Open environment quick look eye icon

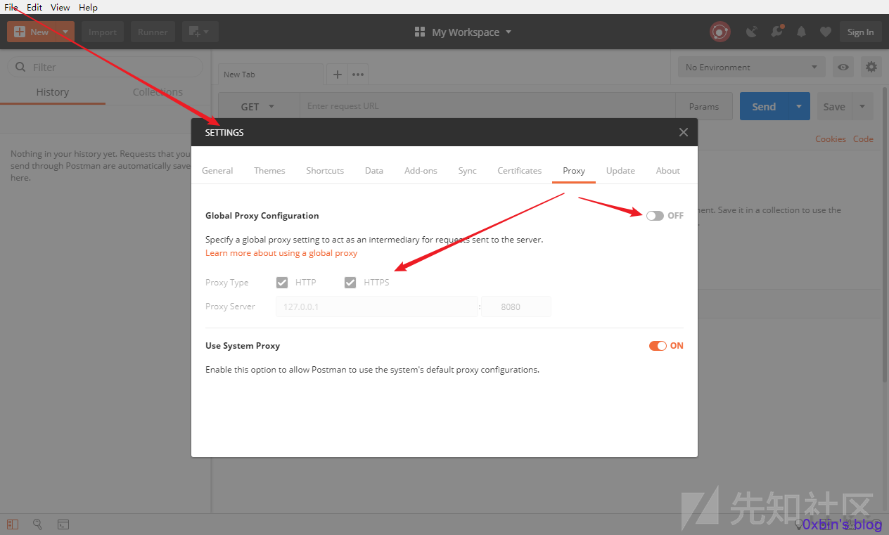pyautogui.click(x=843, y=67)
